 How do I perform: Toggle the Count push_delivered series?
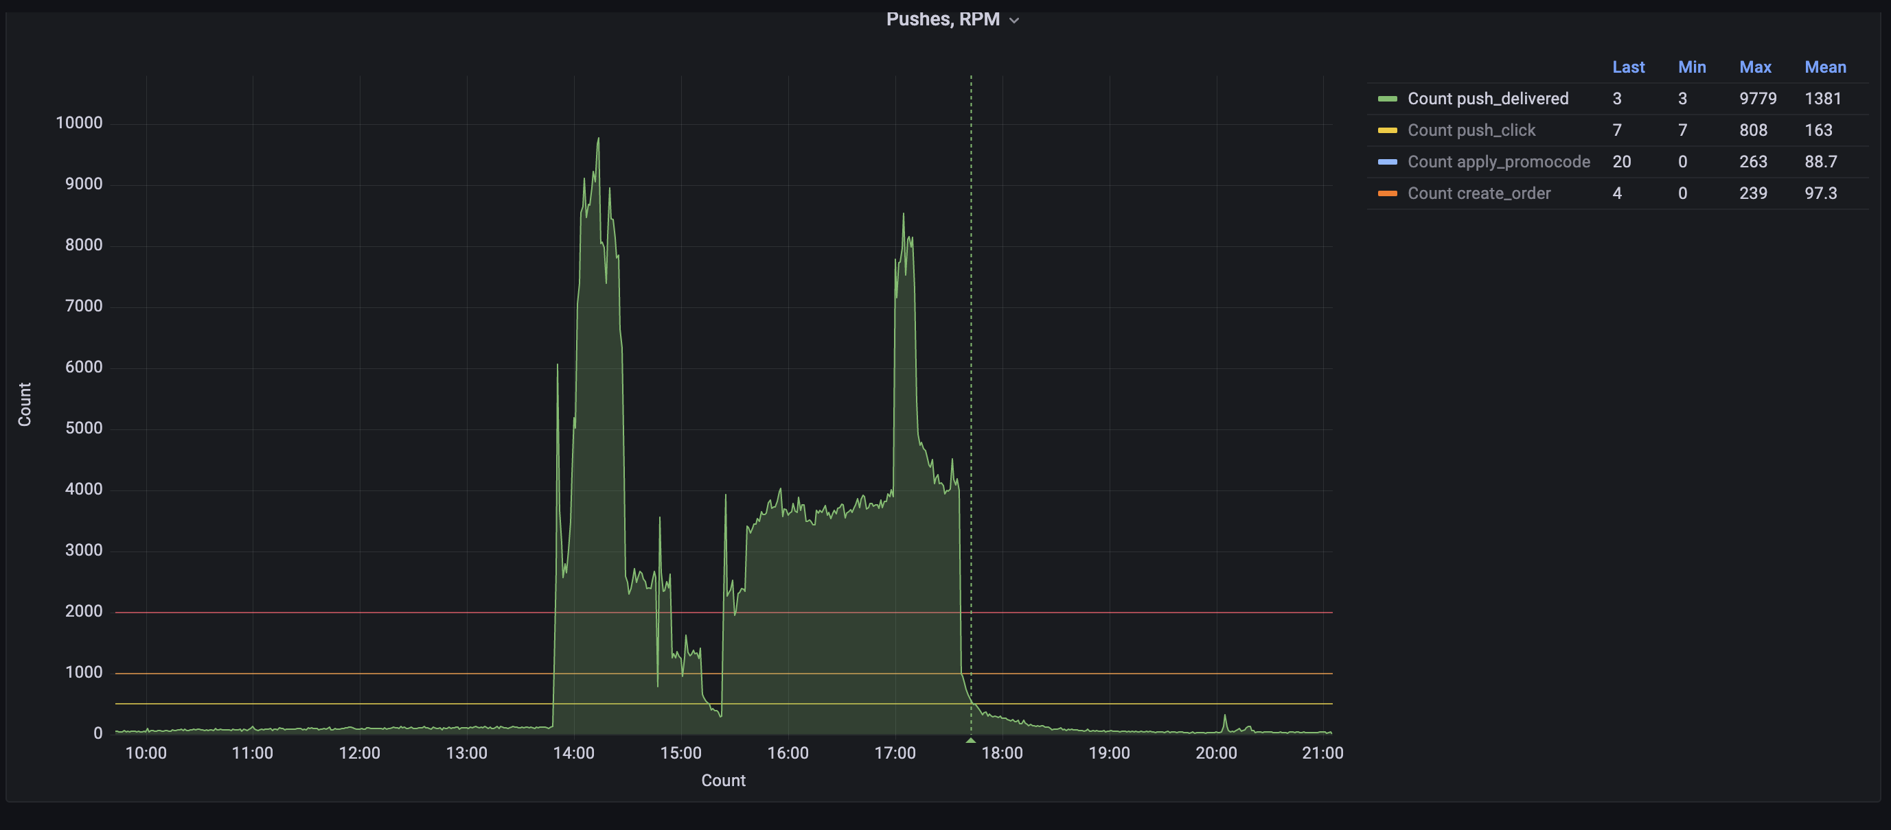click(1487, 98)
